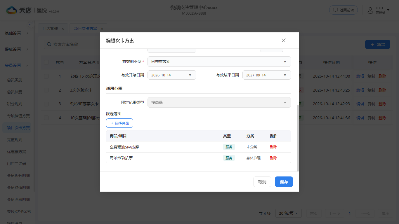
Task: Open the 有效期类型 dropdown
Action: [x=219, y=62]
